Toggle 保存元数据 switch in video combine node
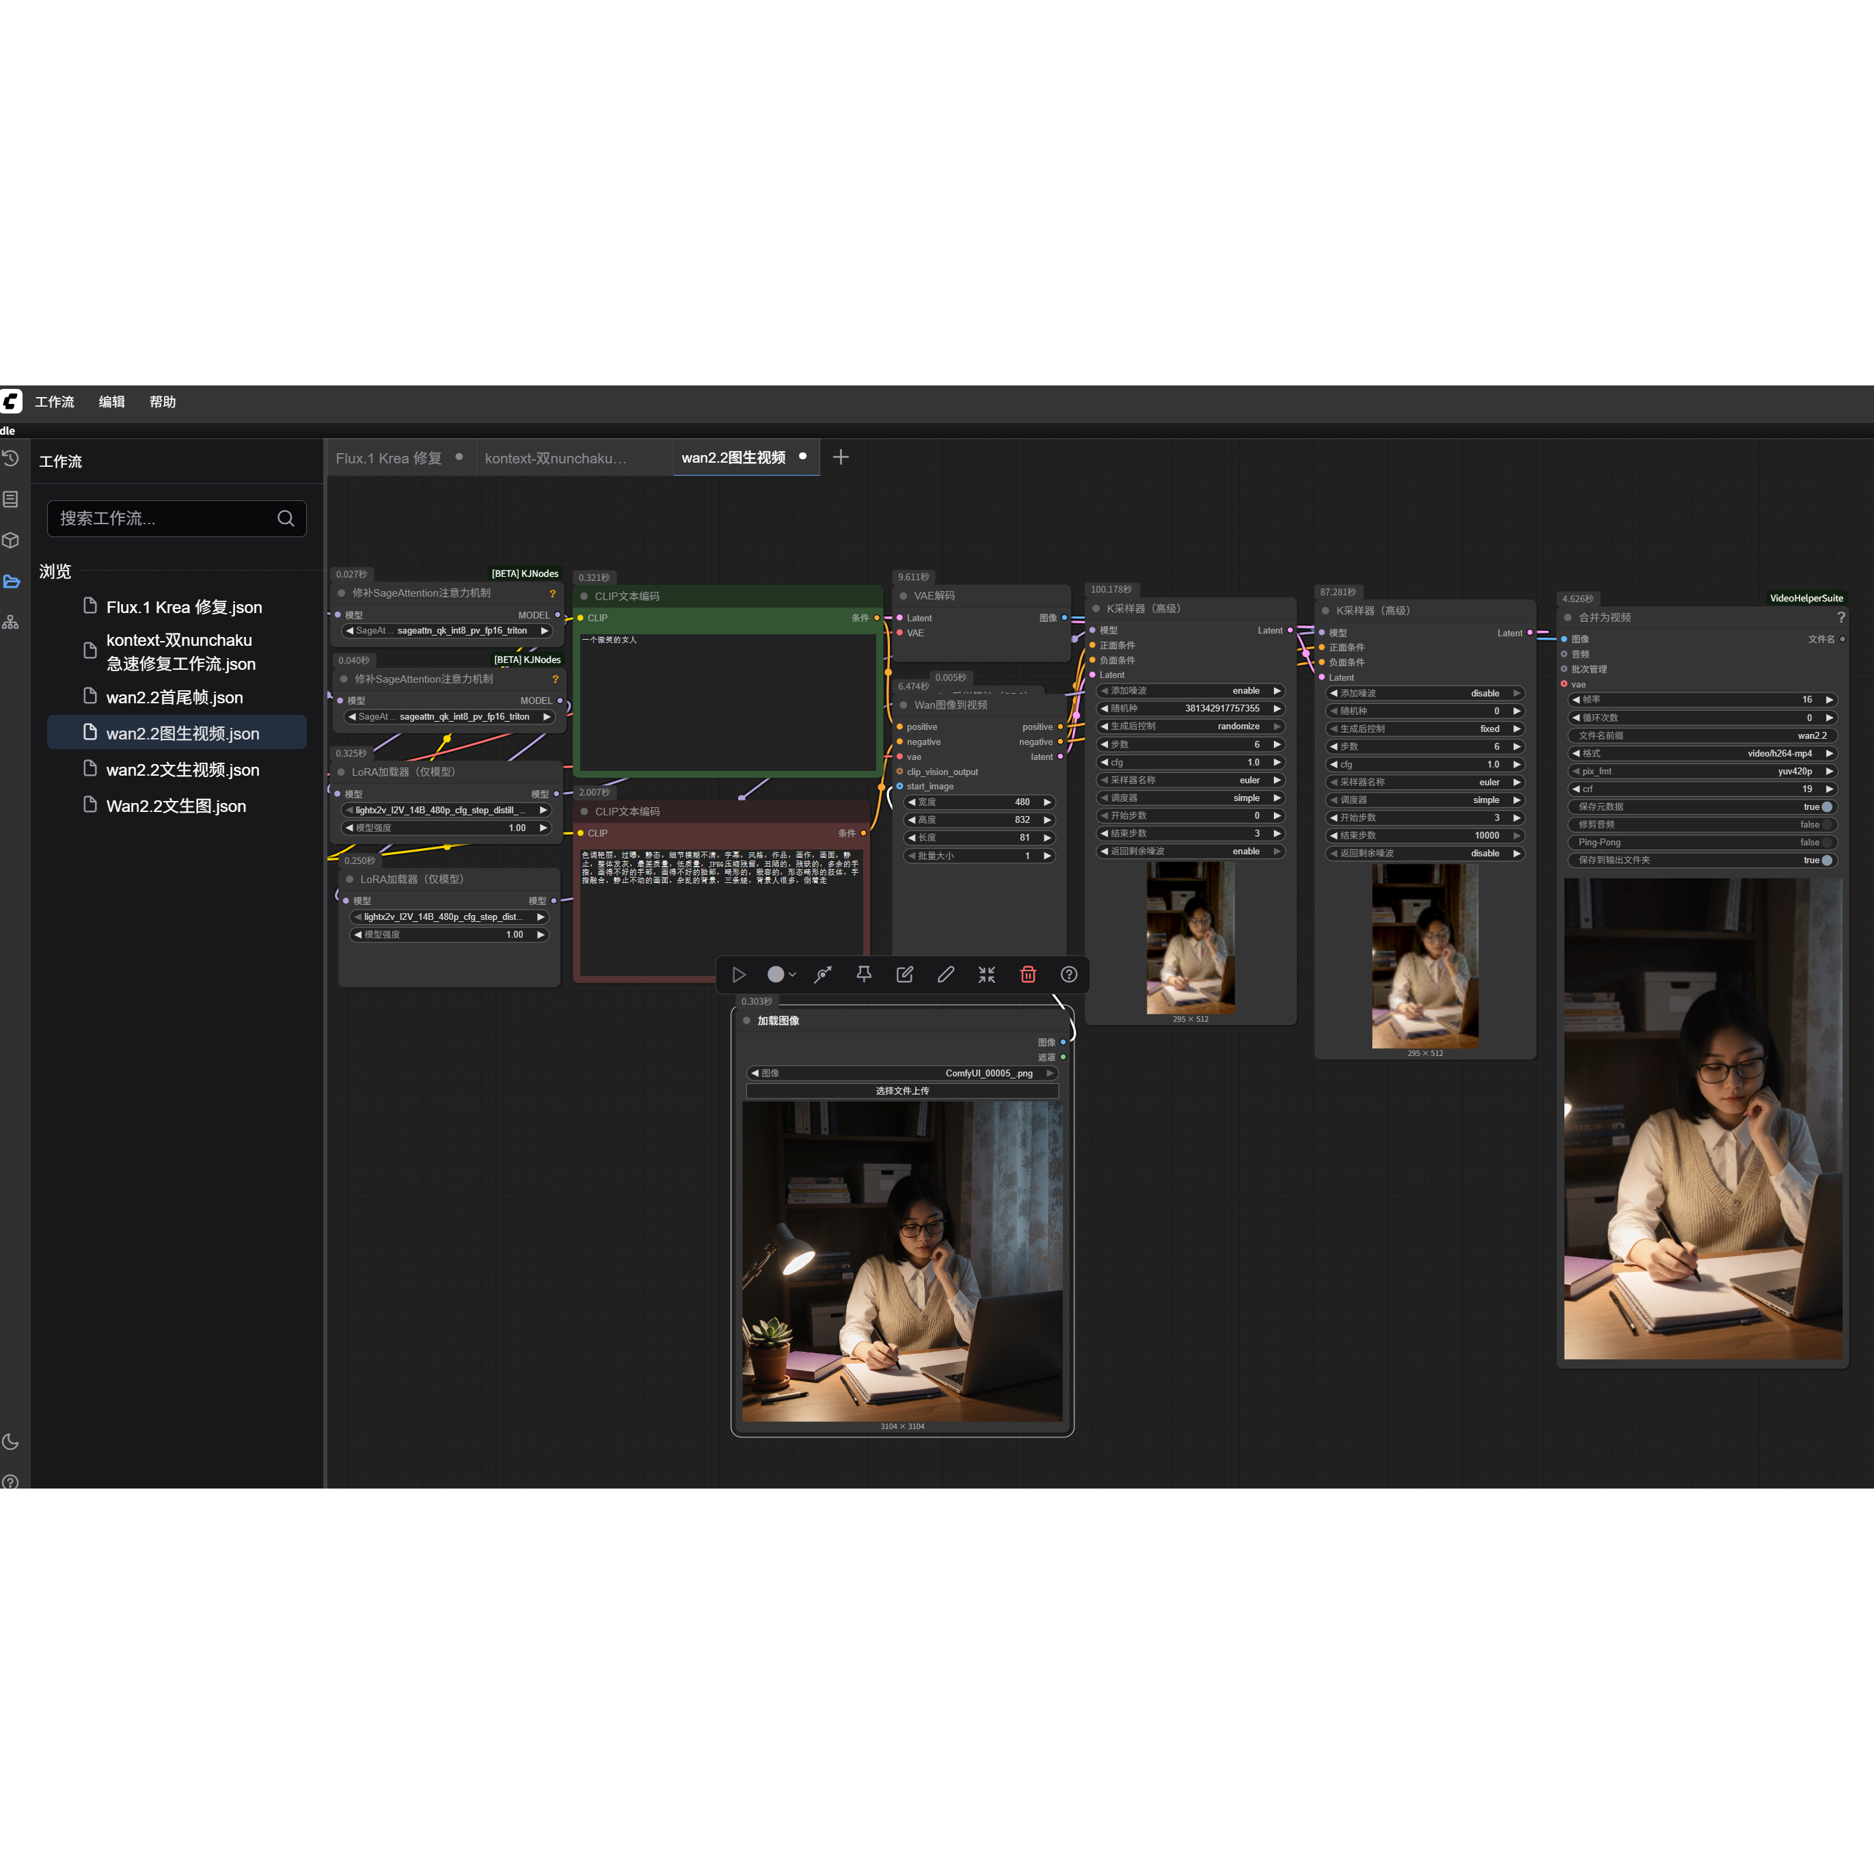Screen dimensions: 1874x1874 [1826, 807]
